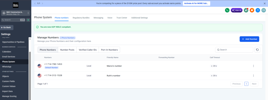Switch to Messaging tab

click(x=98, y=18)
